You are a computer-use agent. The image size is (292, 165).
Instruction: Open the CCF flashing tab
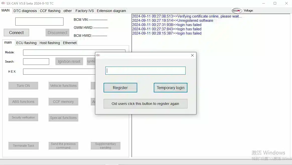pos(50,11)
